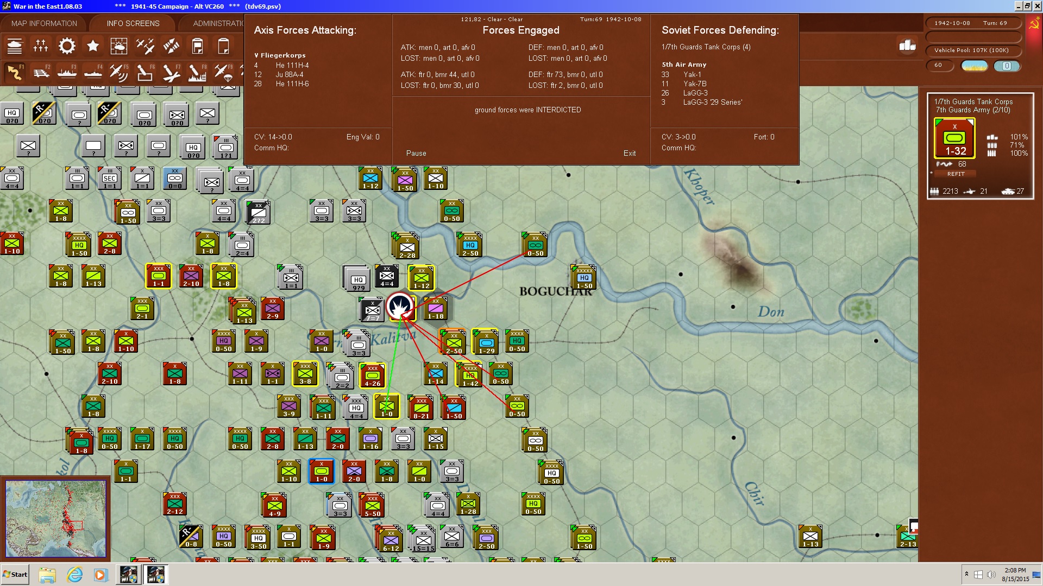
Task: Toggle F2 rail movement mode
Action: (x=41, y=72)
